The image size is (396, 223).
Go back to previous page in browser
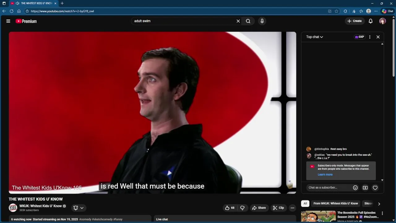(4, 11)
